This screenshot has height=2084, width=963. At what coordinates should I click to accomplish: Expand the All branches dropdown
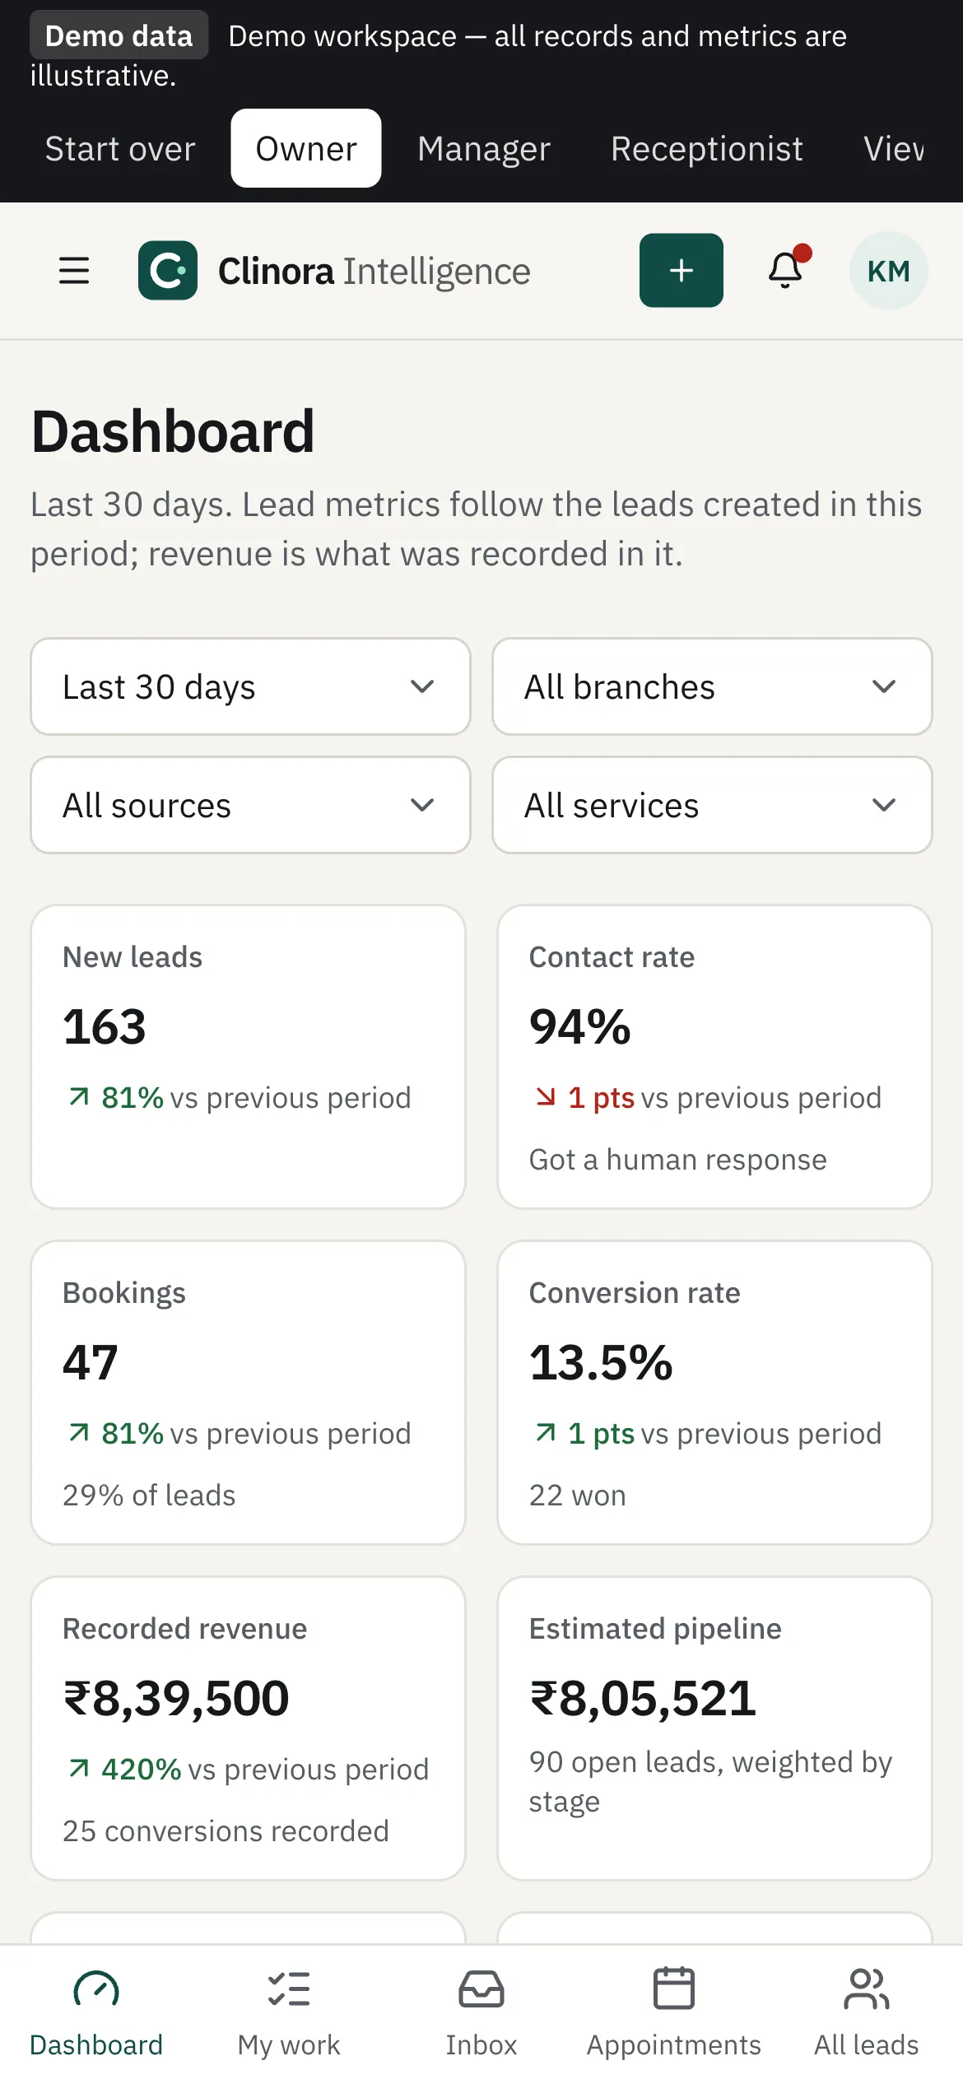coord(712,686)
